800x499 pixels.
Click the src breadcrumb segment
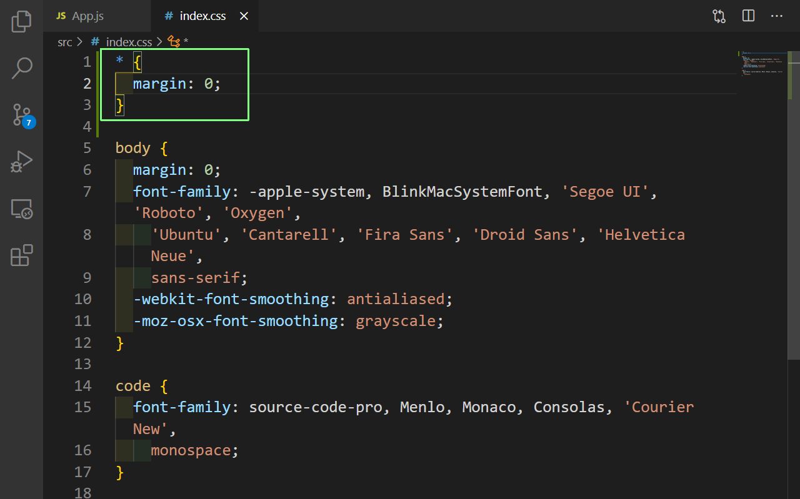coord(65,42)
